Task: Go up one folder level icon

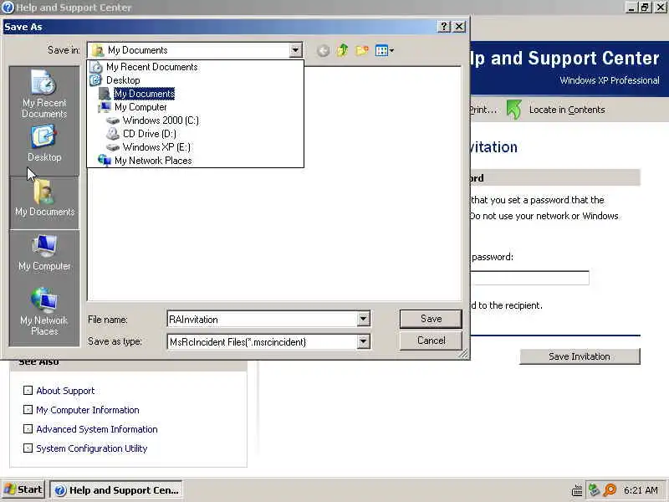Action: point(342,51)
